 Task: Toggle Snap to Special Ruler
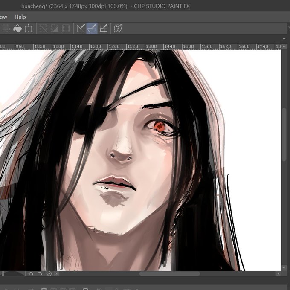[x=92, y=28]
